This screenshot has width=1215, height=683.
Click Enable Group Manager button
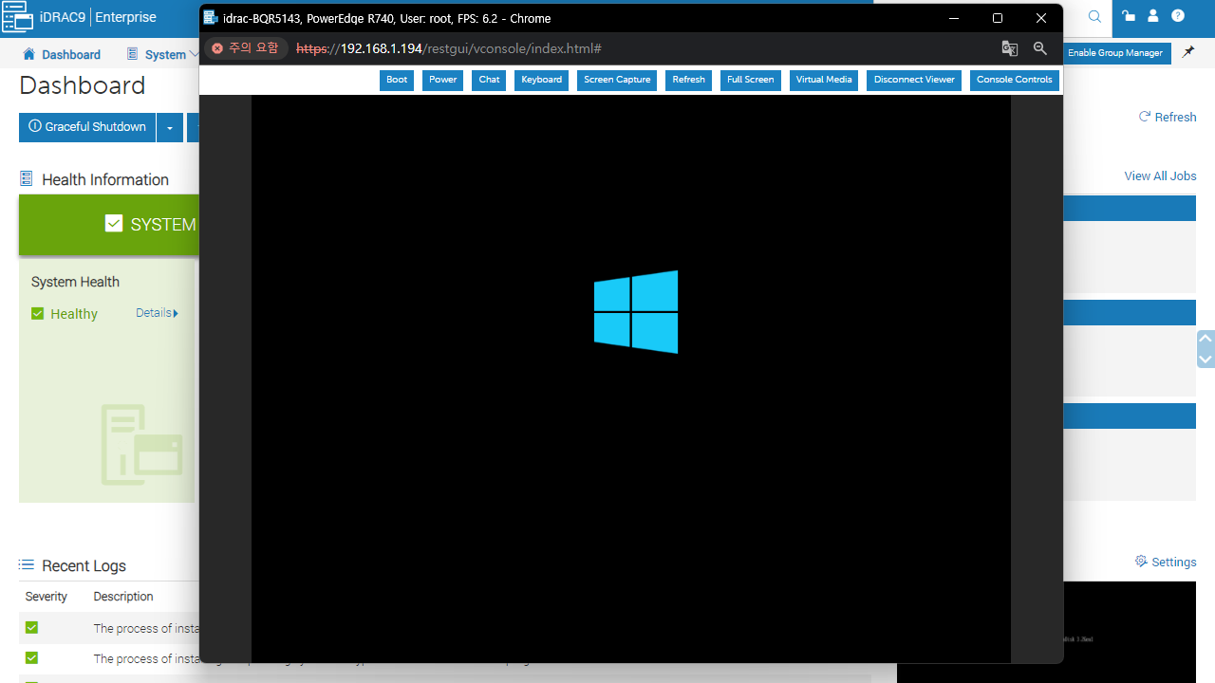coord(1115,53)
